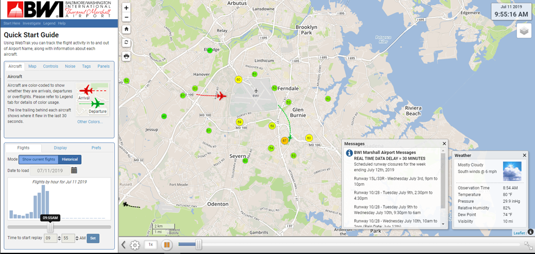Switch to the Noise tab
535x254 pixels.
[70, 66]
